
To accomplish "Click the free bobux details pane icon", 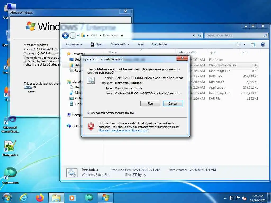I will point(72,173).
